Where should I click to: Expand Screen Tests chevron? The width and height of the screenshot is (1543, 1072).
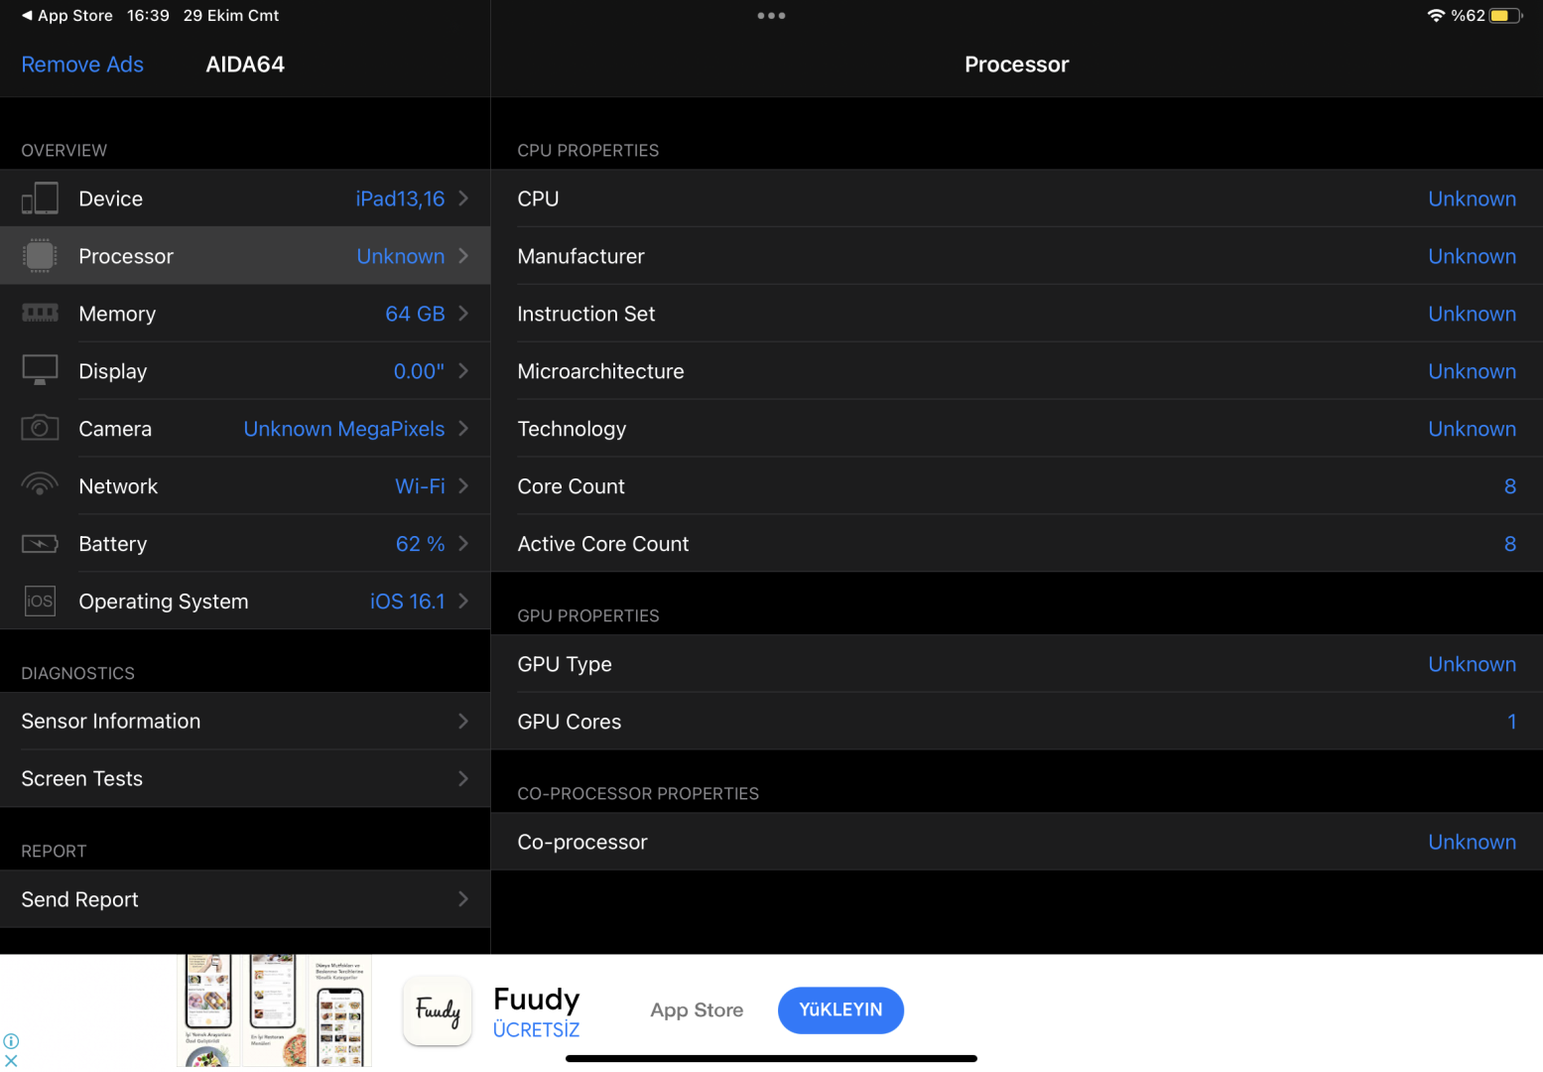pyautogui.click(x=463, y=779)
